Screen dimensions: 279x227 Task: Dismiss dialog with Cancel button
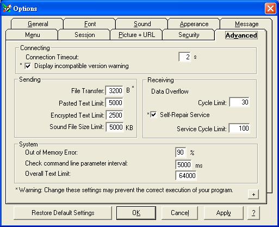(x=180, y=213)
